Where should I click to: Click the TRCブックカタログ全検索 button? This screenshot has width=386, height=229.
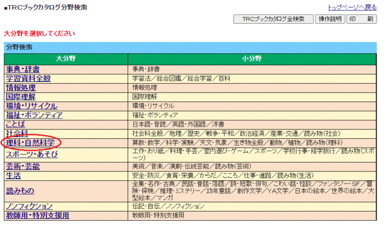pyautogui.click(x=273, y=19)
